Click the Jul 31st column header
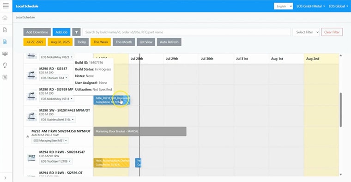This screenshot has height=182, width=351. click(242, 59)
